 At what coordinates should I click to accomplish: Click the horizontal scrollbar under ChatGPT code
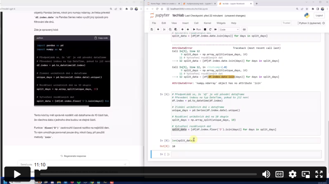(x=61, y=106)
